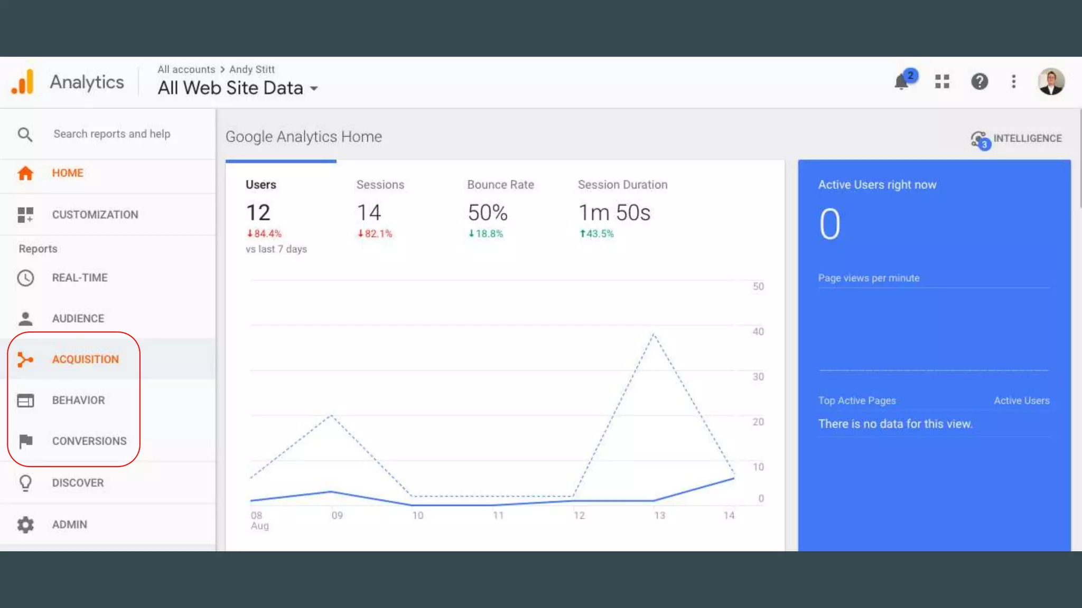Click the user profile avatar
The width and height of the screenshot is (1082, 608).
point(1051,81)
